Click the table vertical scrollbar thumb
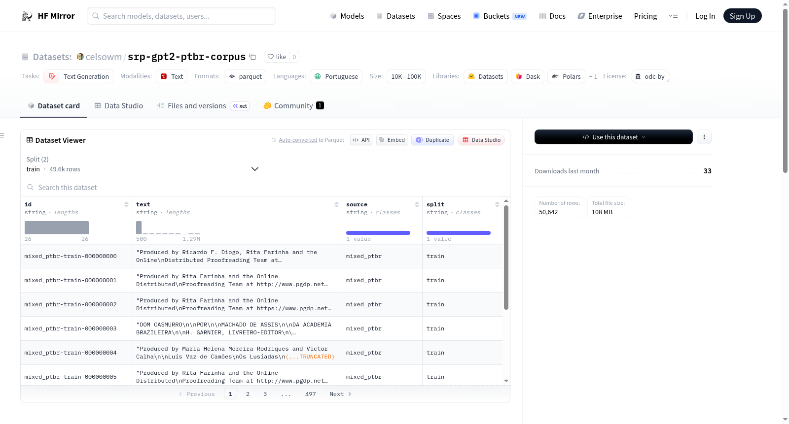 point(506,258)
